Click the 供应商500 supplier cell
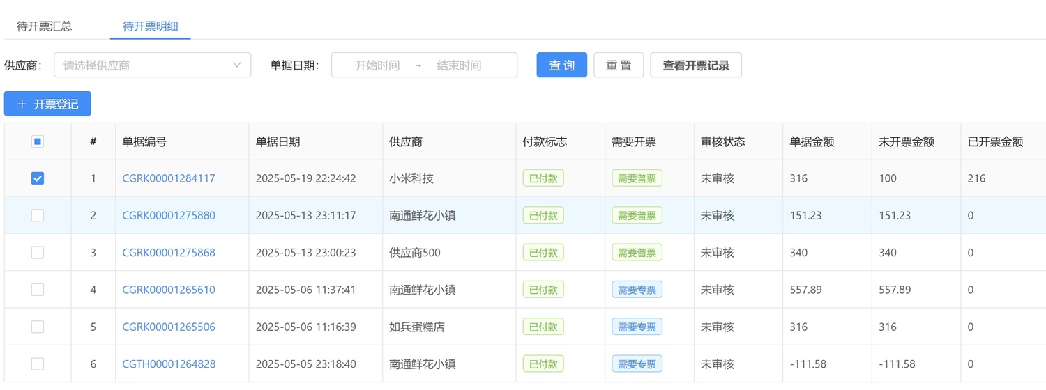 (x=415, y=252)
